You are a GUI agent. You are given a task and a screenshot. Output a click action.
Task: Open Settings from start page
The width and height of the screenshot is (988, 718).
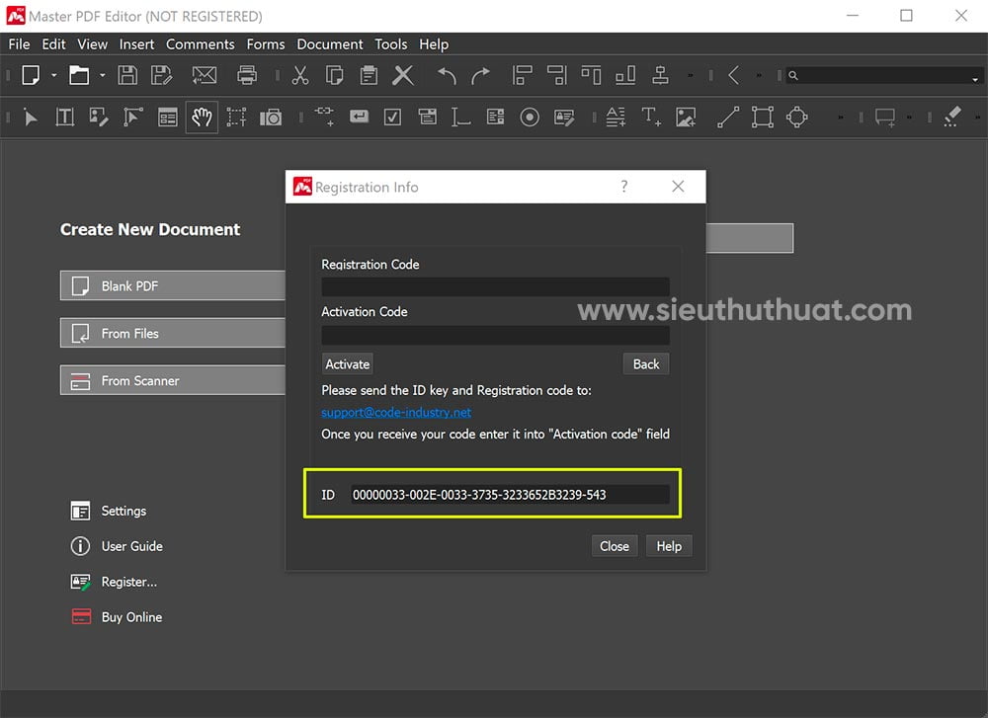[x=109, y=511]
